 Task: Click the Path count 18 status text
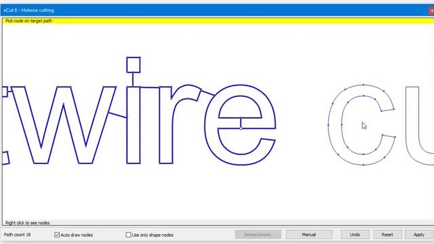(17, 235)
